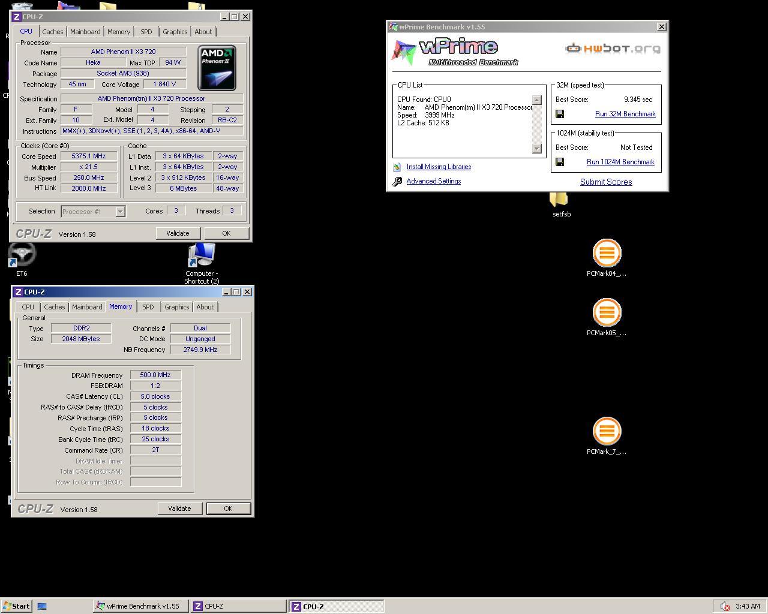This screenshot has width=768, height=614.
Task: Click the upper CPU-Z window title icon
Action: tap(16, 17)
